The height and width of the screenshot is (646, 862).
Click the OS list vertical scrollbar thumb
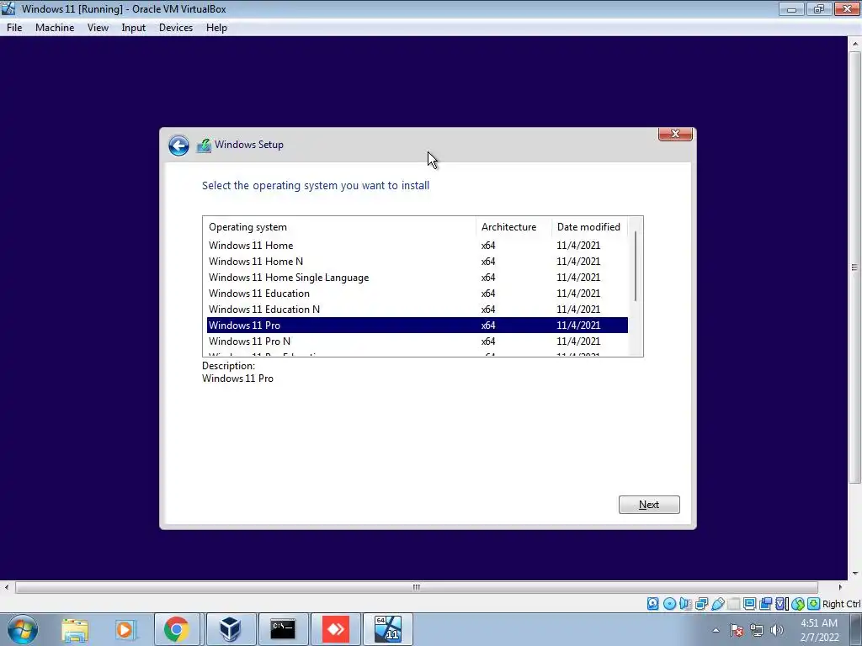636,267
